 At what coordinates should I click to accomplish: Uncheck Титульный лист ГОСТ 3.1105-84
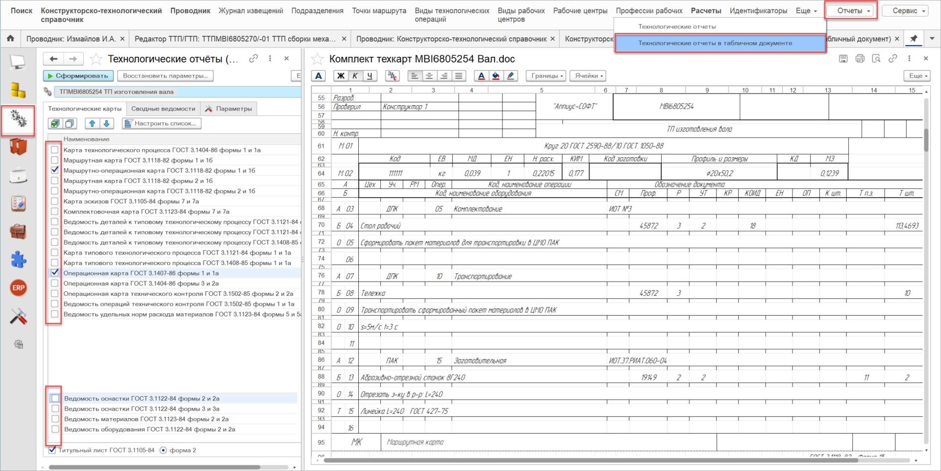point(52,450)
